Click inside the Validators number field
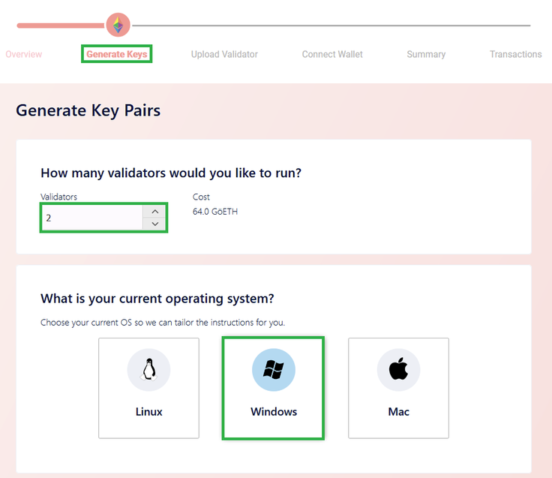Image resolution: width=552 pixels, height=478 pixels. [92, 218]
